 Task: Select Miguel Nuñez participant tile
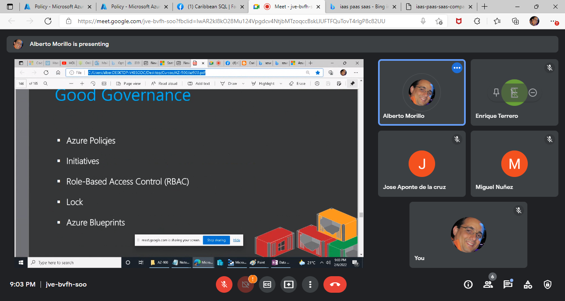(515, 164)
